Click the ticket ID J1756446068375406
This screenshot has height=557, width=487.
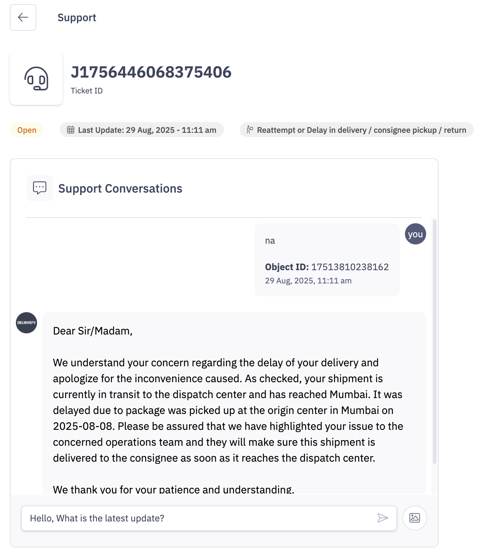[151, 72]
